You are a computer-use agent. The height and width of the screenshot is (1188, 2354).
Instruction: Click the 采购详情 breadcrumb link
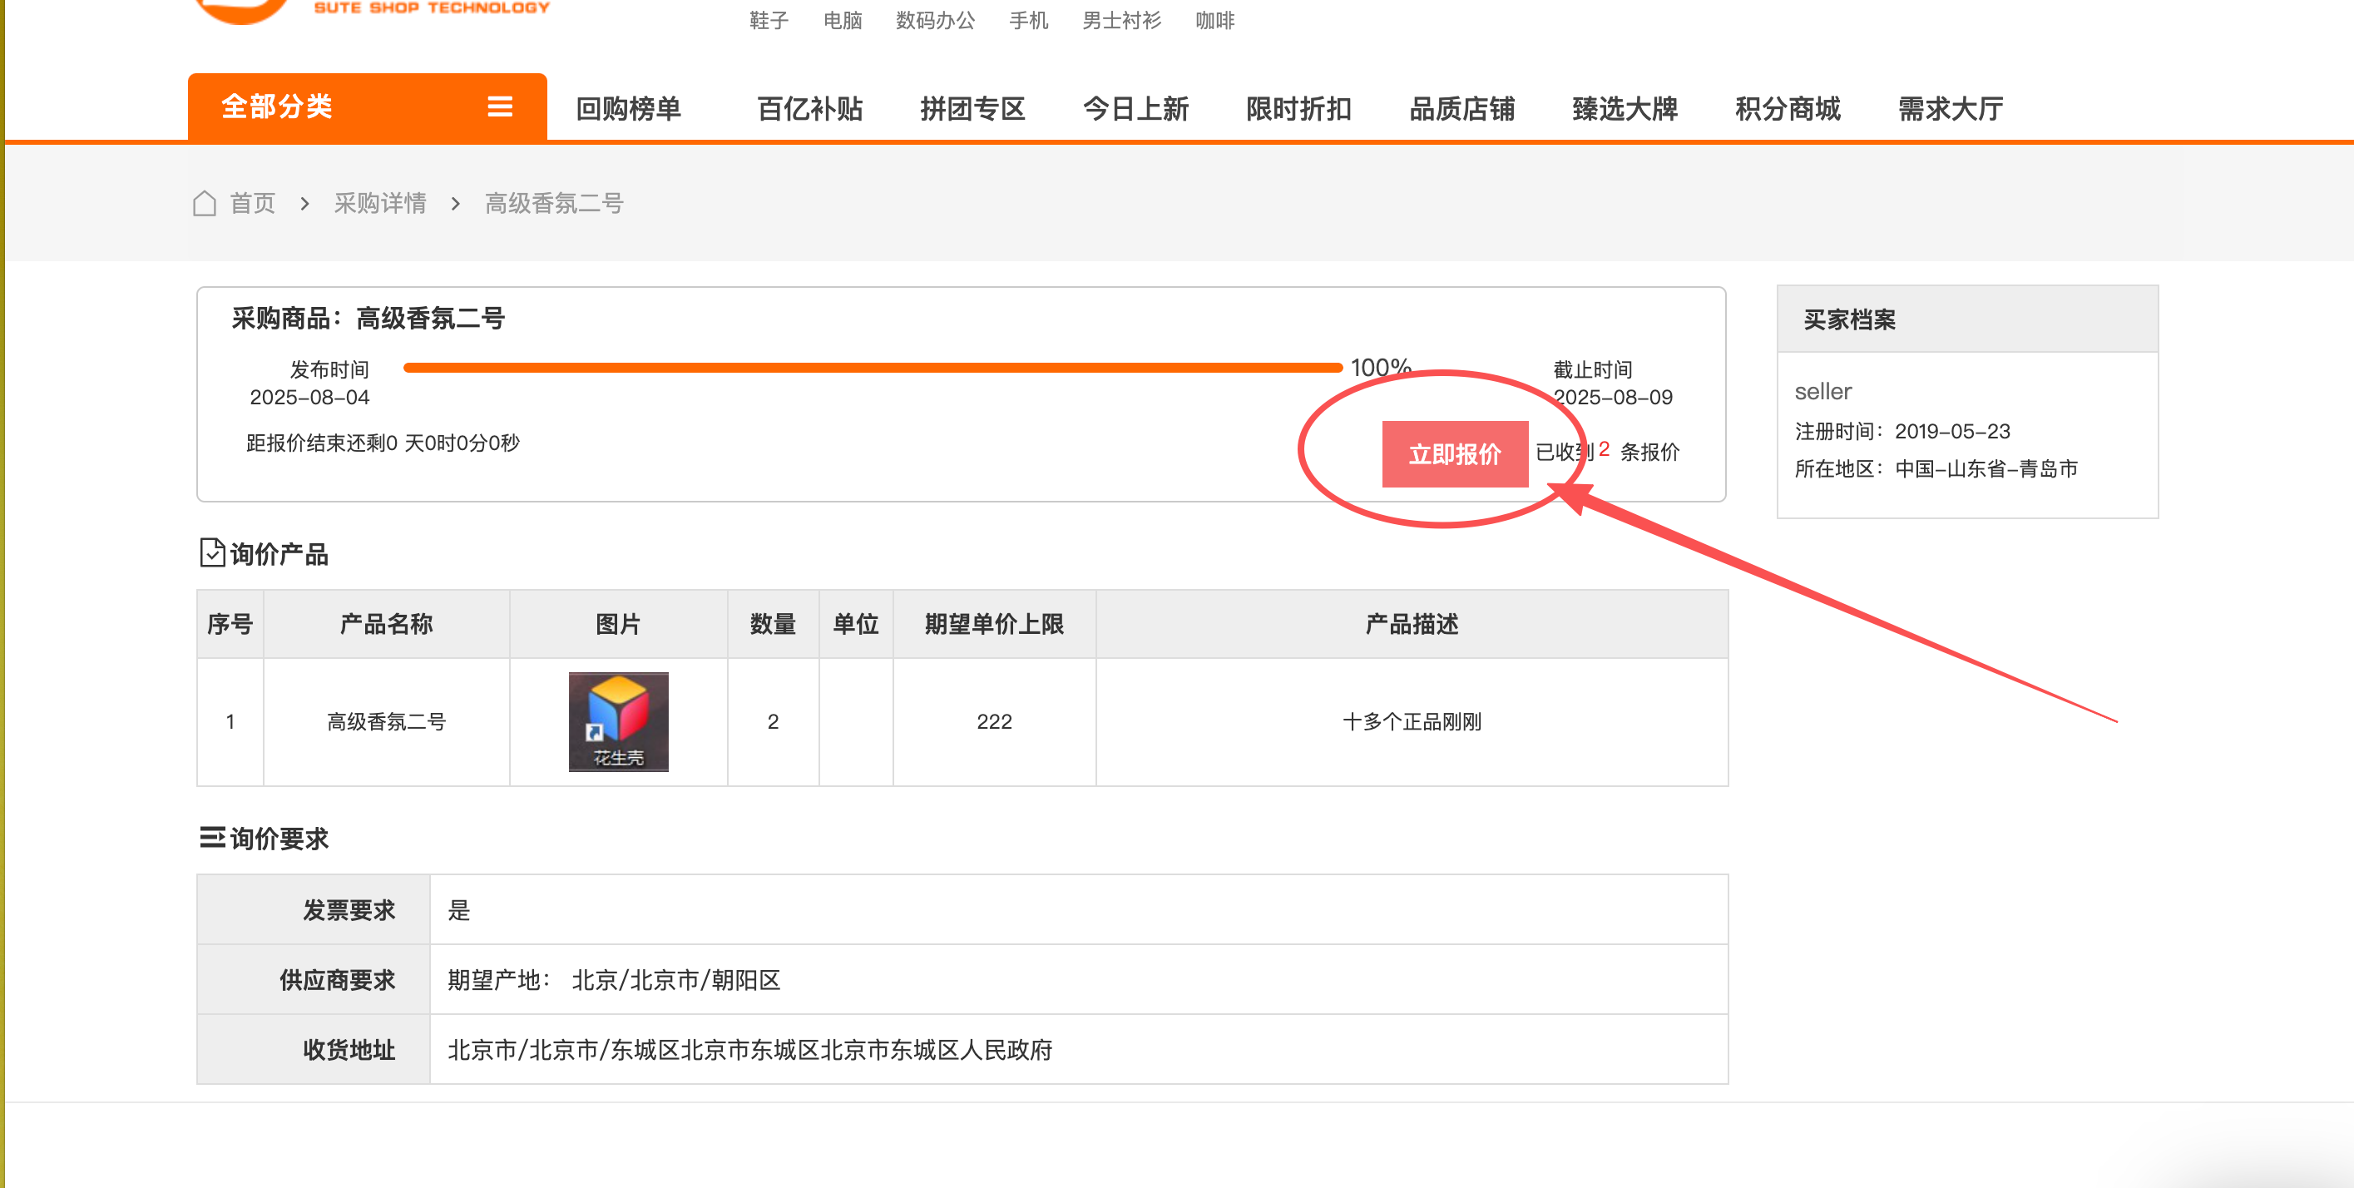[x=380, y=203]
